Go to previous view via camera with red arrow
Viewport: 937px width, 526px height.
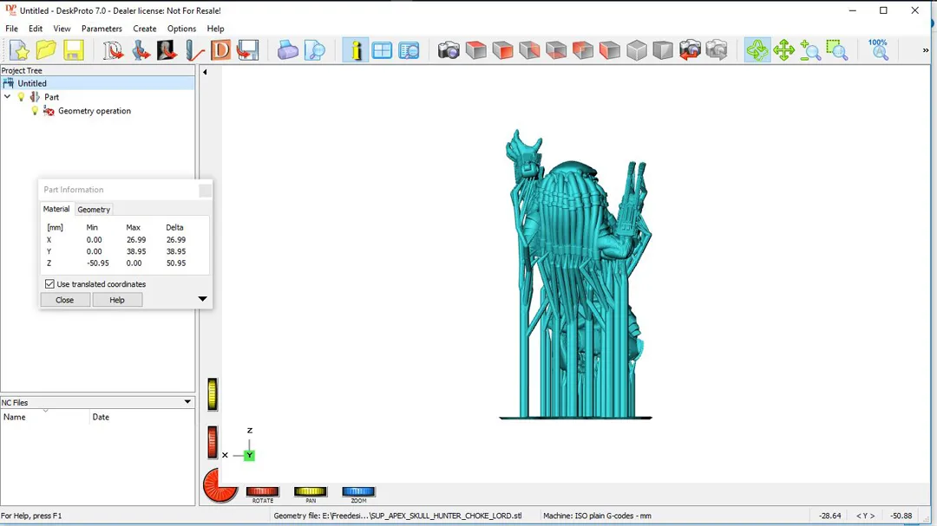690,50
